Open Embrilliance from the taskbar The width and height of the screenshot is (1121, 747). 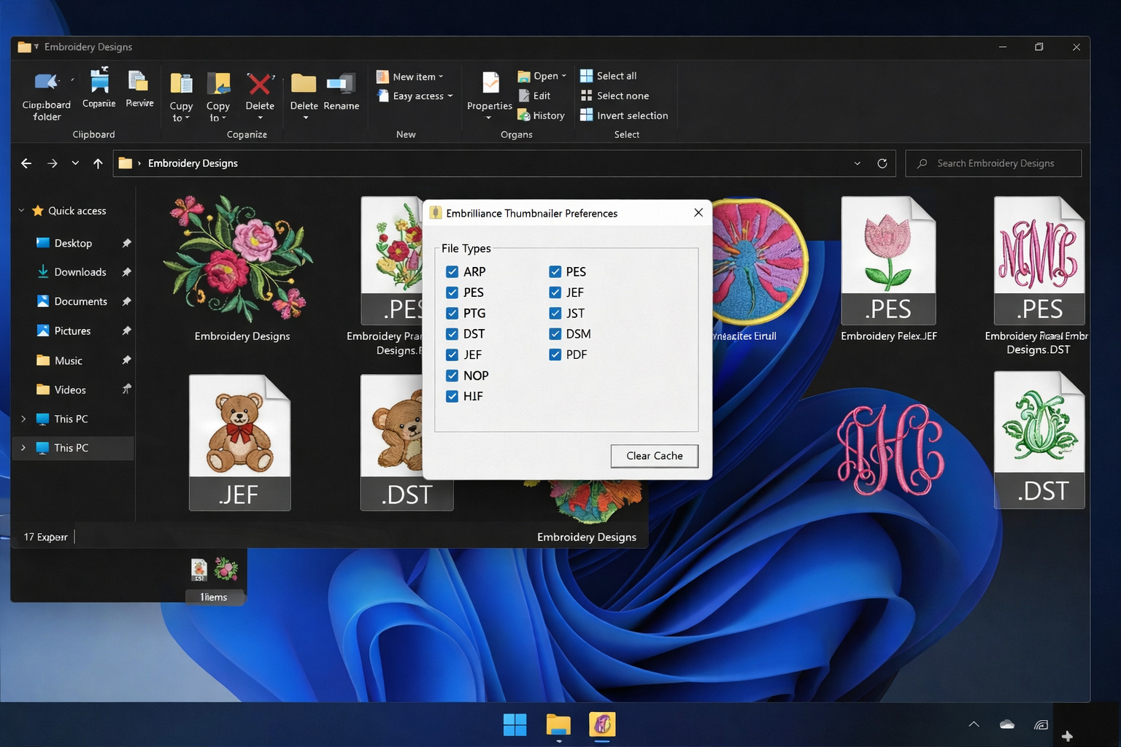click(601, 724)
